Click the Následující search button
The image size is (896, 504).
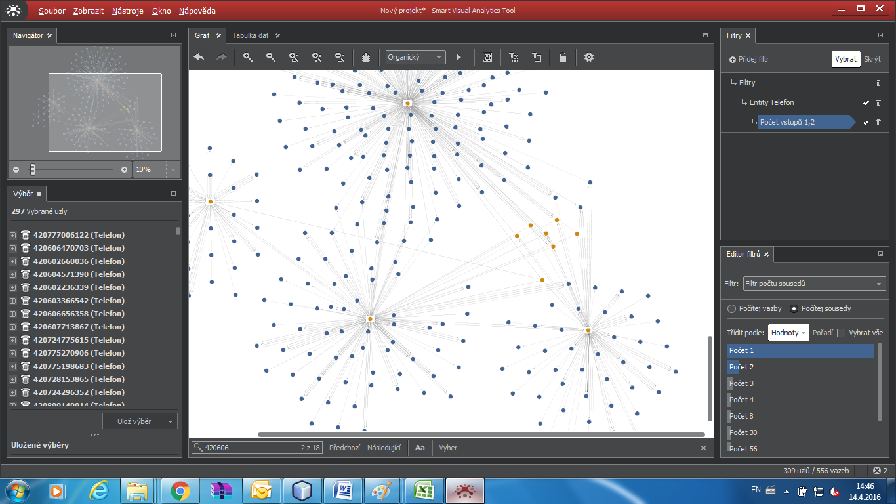pos(384,448)
